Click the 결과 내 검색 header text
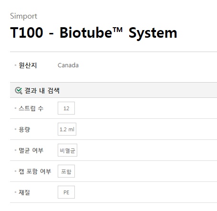 tap(42, 91)
